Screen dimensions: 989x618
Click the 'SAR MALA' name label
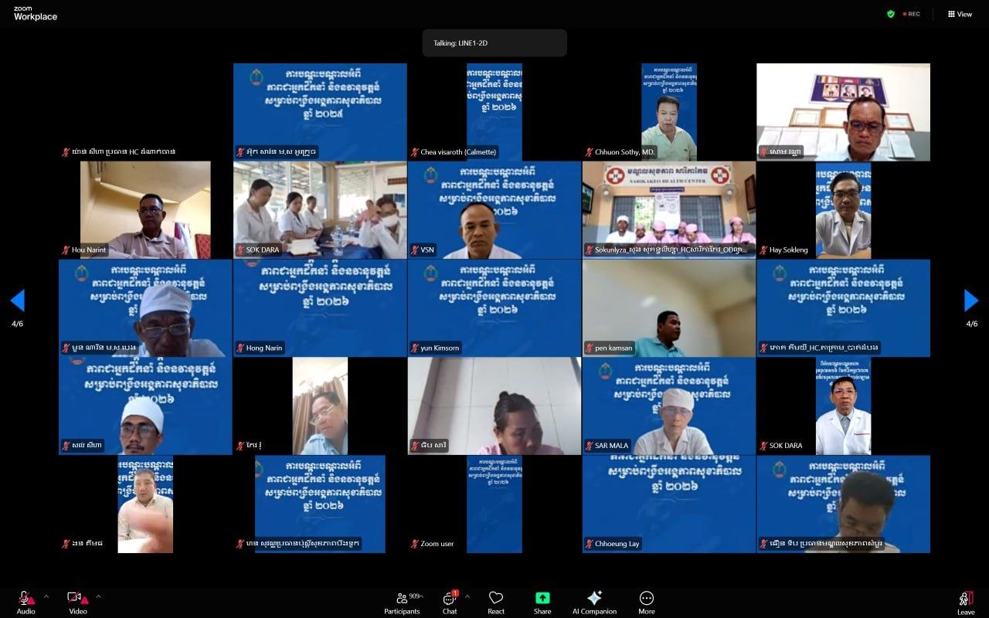click(x=612, y=446)
